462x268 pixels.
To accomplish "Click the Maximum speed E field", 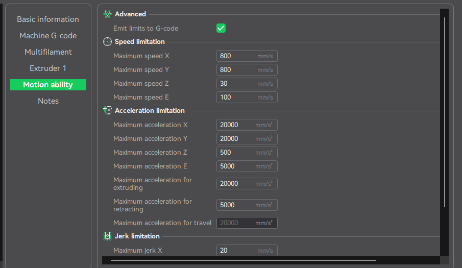I will click(247, 98).
